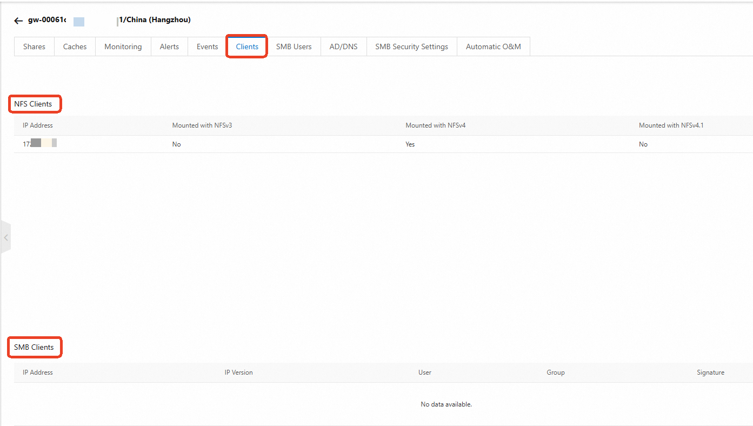Click the SMB Clients section heading
The width and height of the screenshot is (753, 426).
coord(34,347)
